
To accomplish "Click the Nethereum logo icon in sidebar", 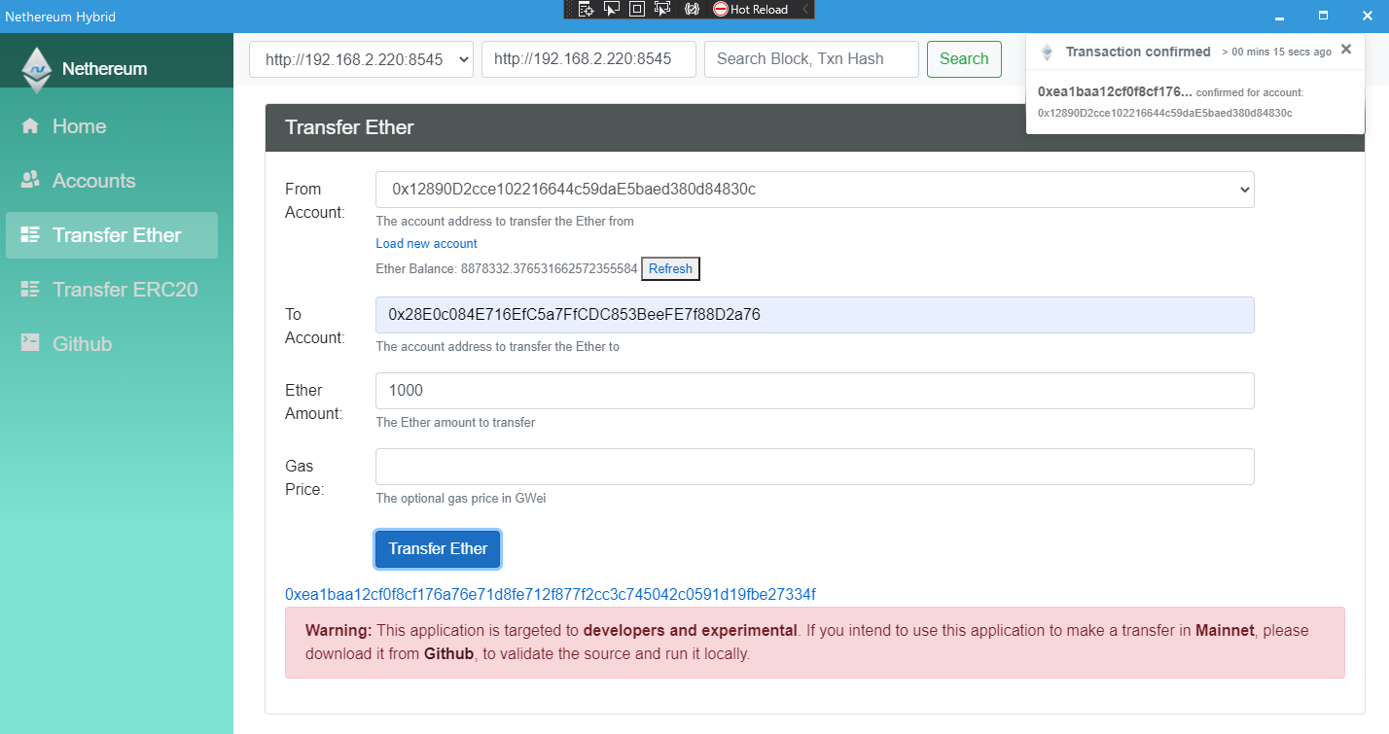I will [37, 69].
